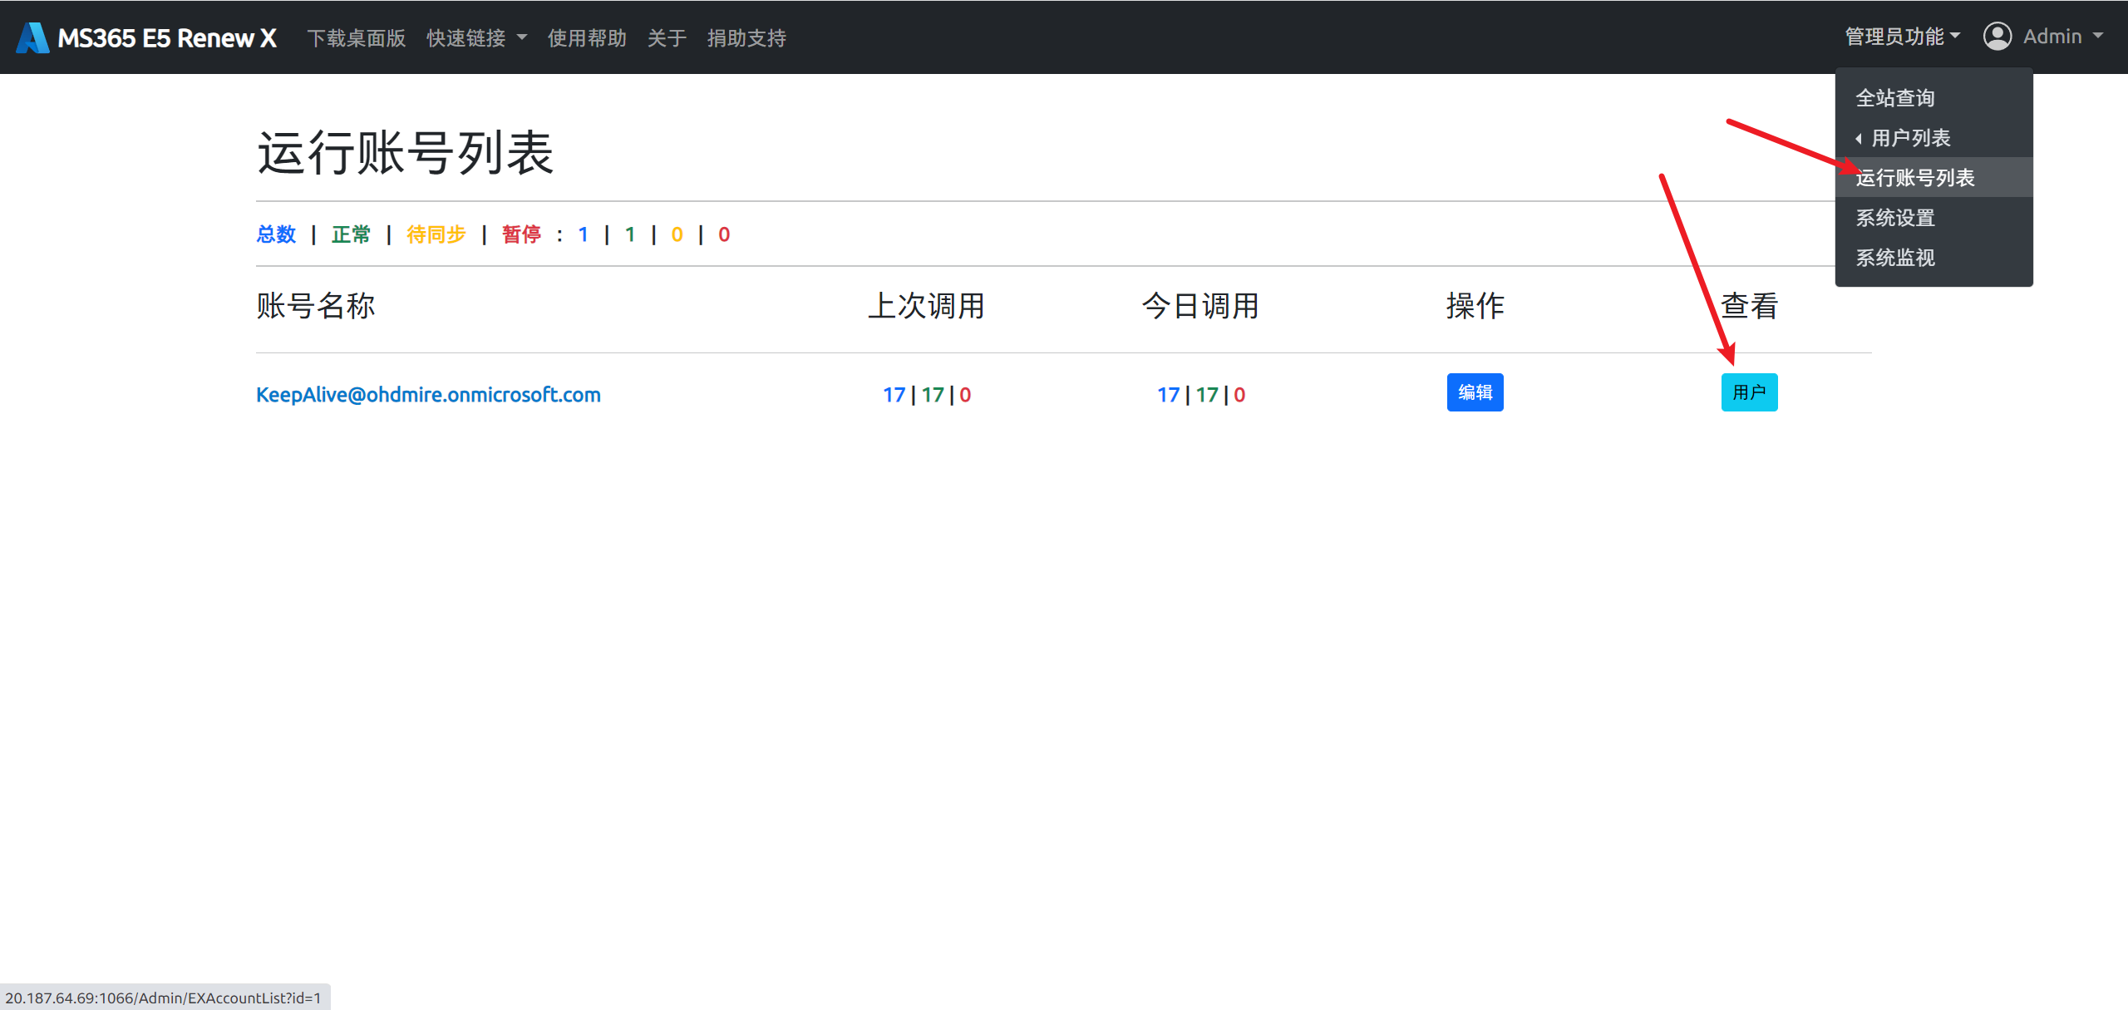This screenshot has width=2128, height=1010.
Task: Click the 下载桌面版 navigation link
Action: 356,37
